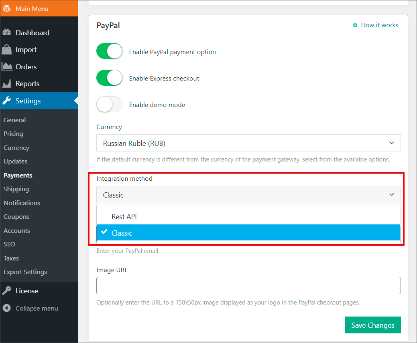This screenshot has height=343, width=417.
Task: Open Export Settings submenu
Action: pos(25,272)
